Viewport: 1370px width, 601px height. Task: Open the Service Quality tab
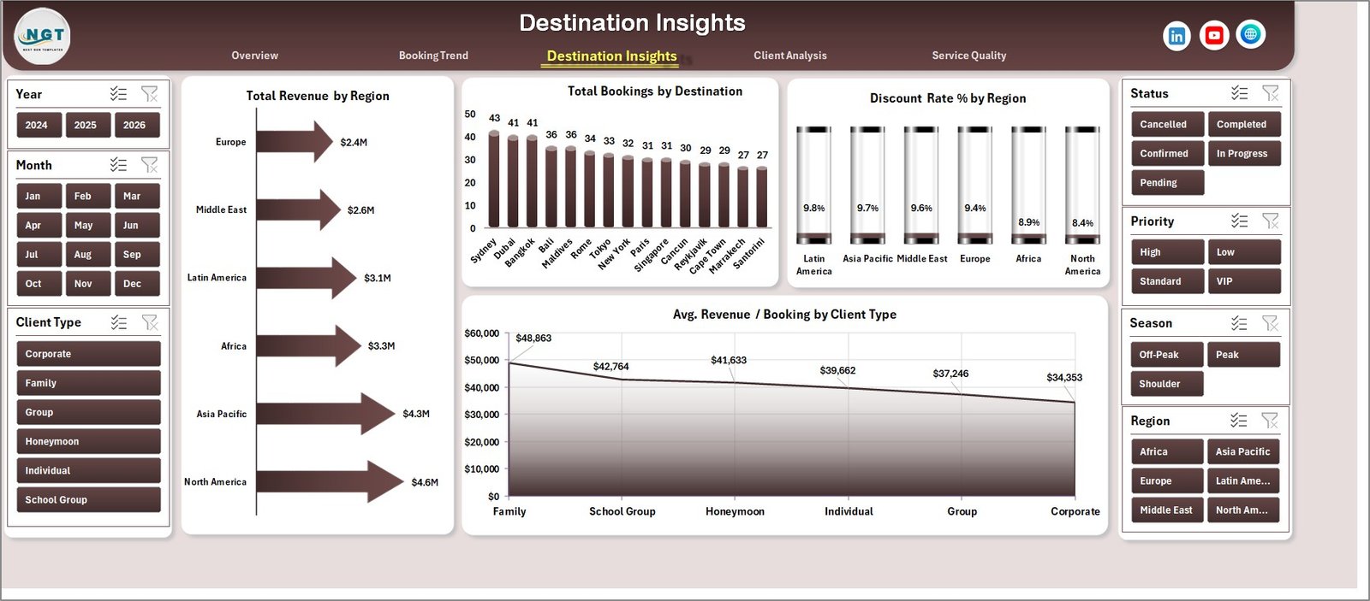pos(968,56)
